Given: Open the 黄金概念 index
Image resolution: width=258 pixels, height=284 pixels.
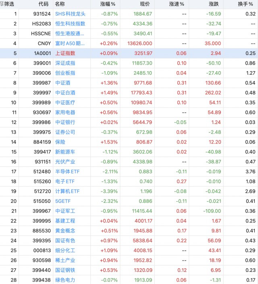Looking at the screenshot, I should tap(65, 231).
